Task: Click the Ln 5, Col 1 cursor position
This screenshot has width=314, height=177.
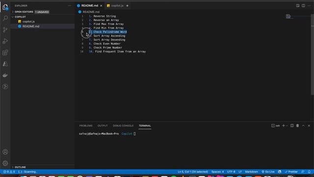Action: pyautogui.click(x=193, y=172)
